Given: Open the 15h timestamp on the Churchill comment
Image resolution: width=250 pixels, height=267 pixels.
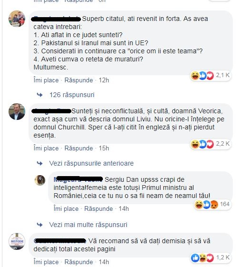Looking at the screenshot, I should click(104, 148).
